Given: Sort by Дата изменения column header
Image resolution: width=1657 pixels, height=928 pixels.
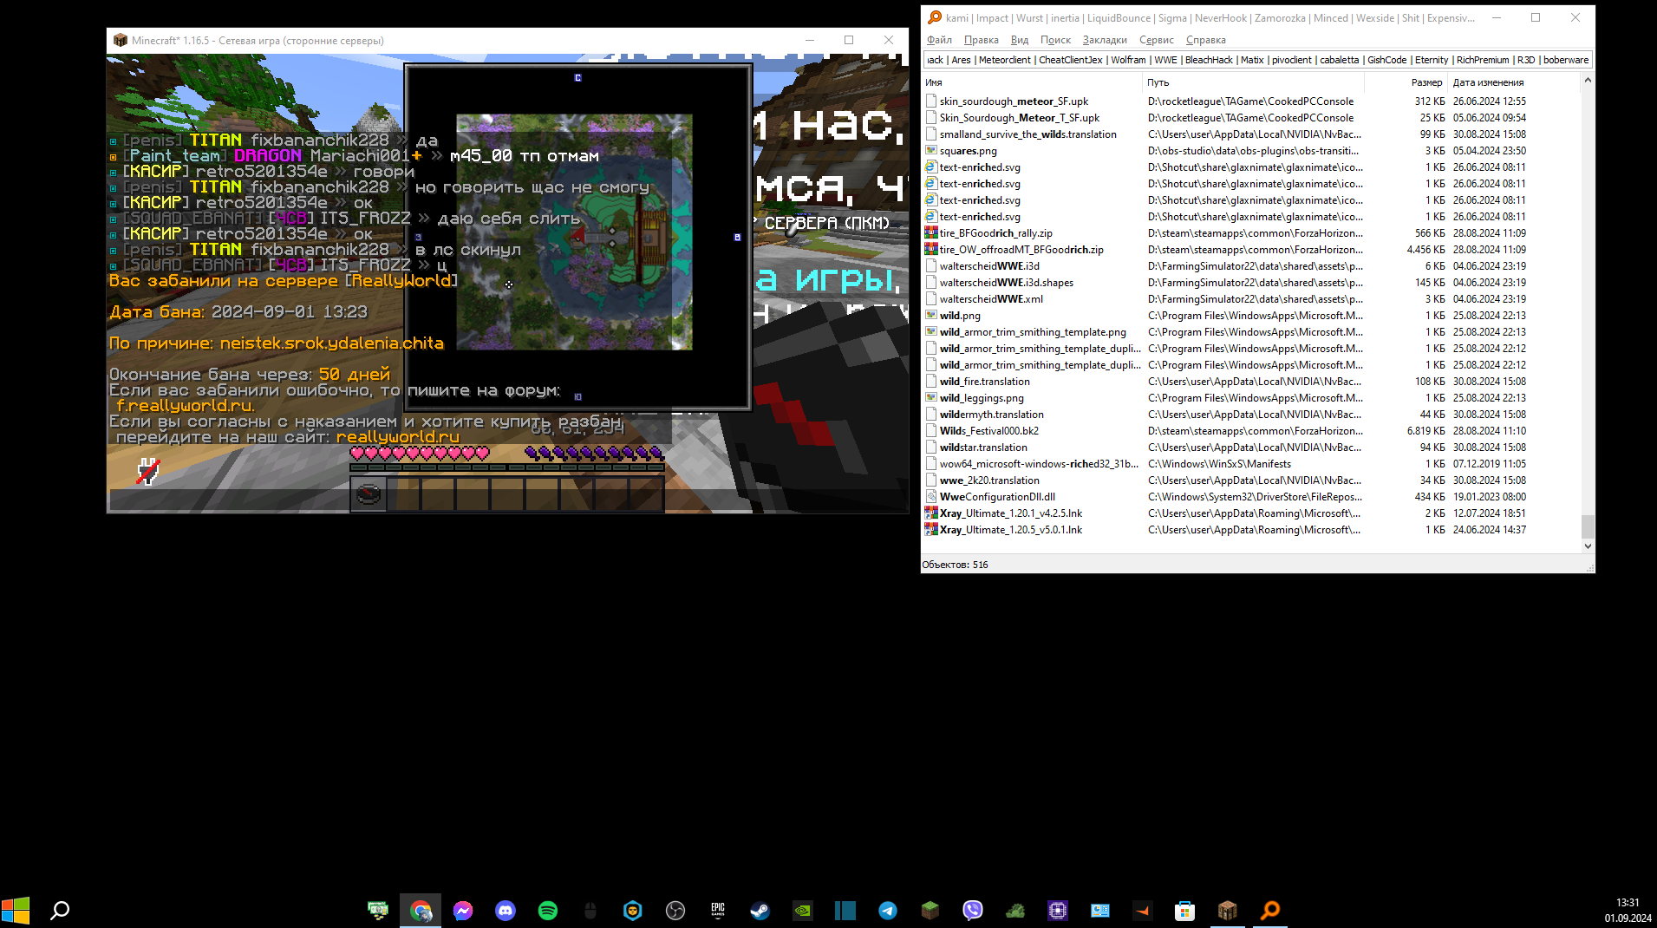Looking at the screenshot, I should point(1488,82).
